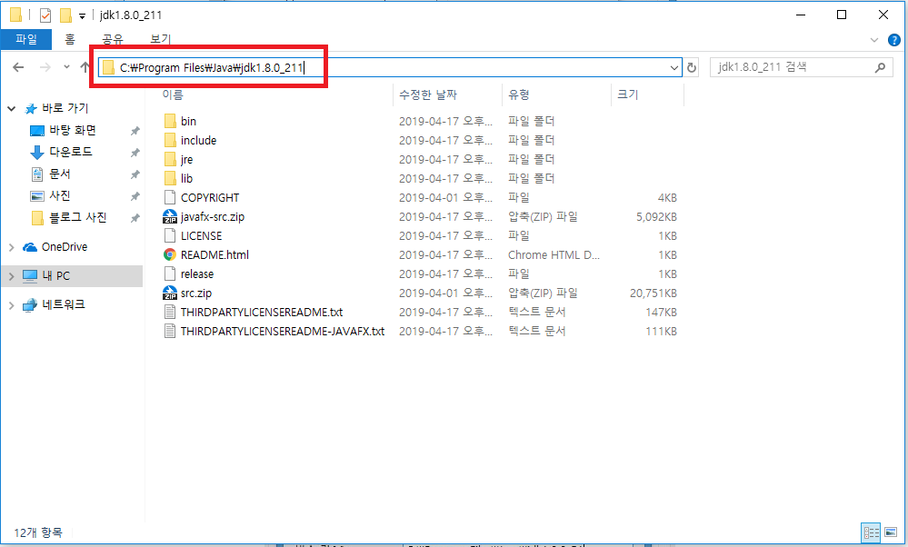
Task: Open the Downloads (다운로드) quick link
Action: pyautogui.click(x=70, y=152)
